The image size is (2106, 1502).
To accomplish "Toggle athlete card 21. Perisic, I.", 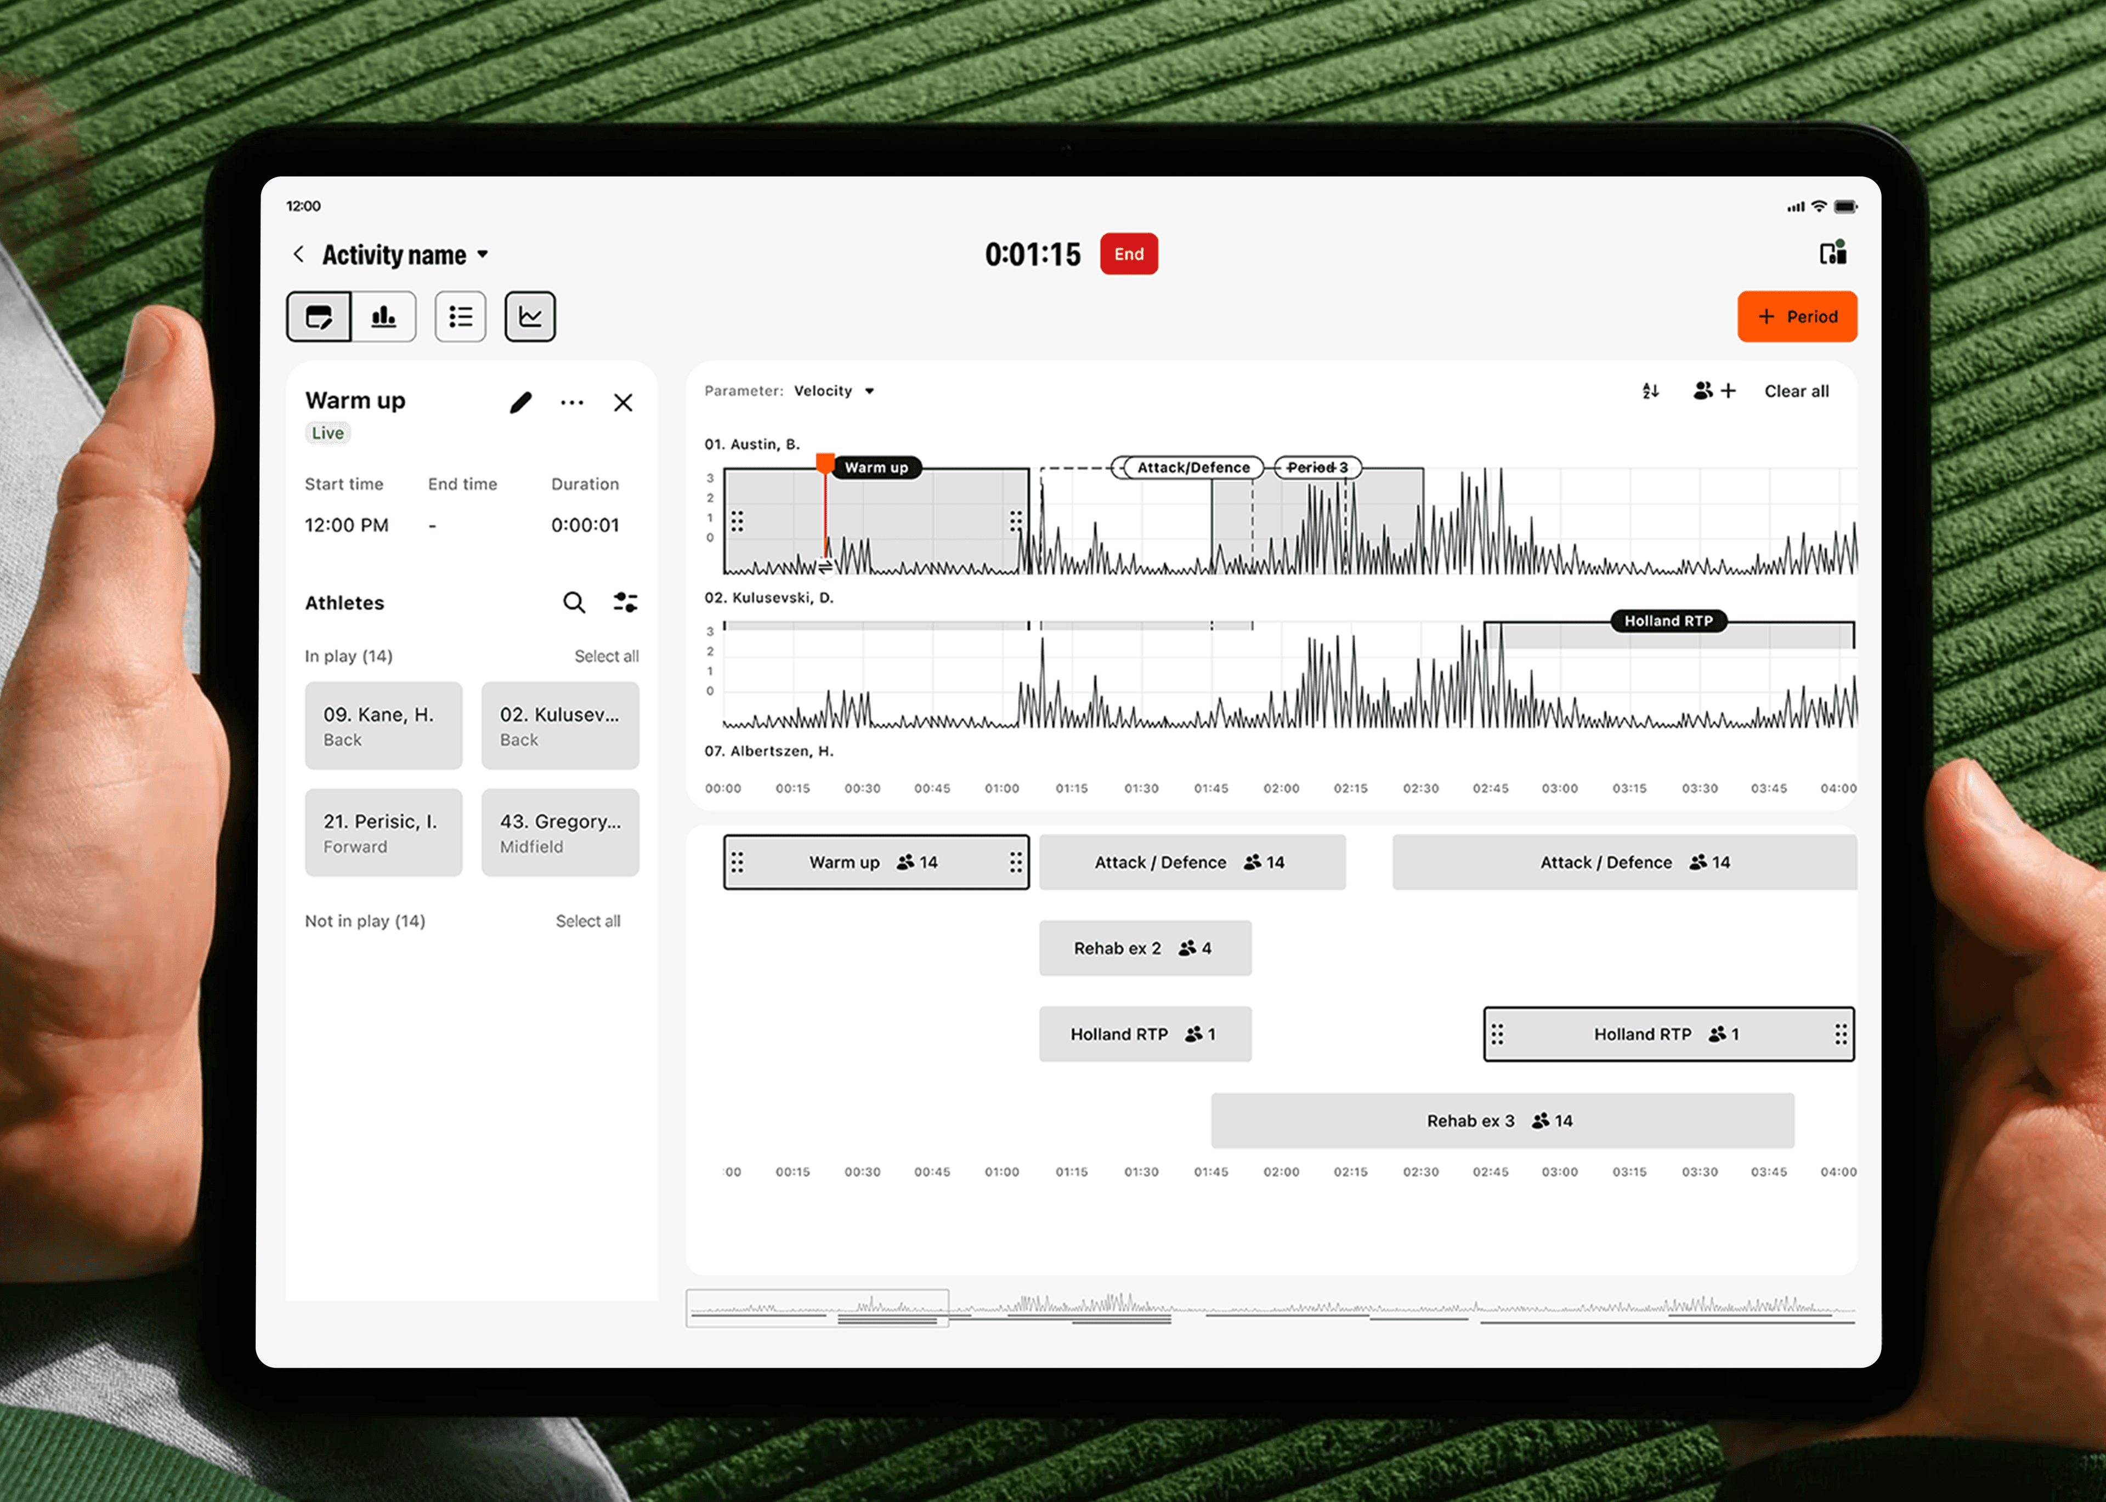I will pos(384,832).
